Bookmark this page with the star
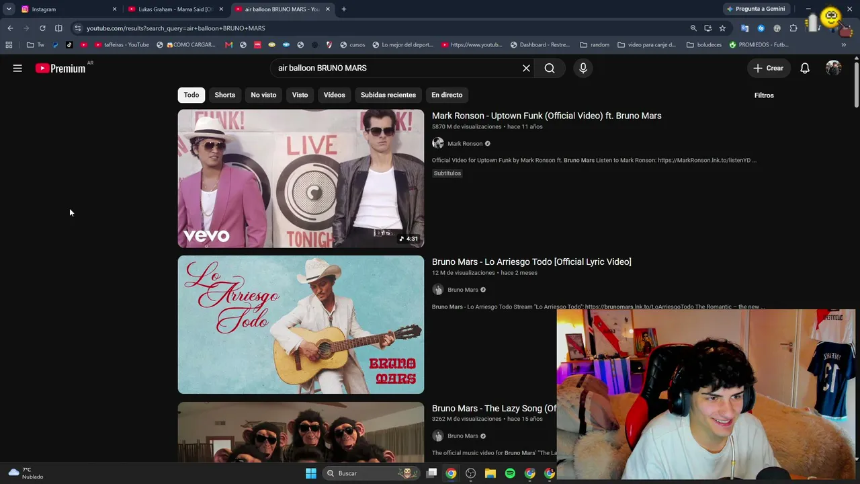Screen dimensions: 860x484 (x=722, y=28)
